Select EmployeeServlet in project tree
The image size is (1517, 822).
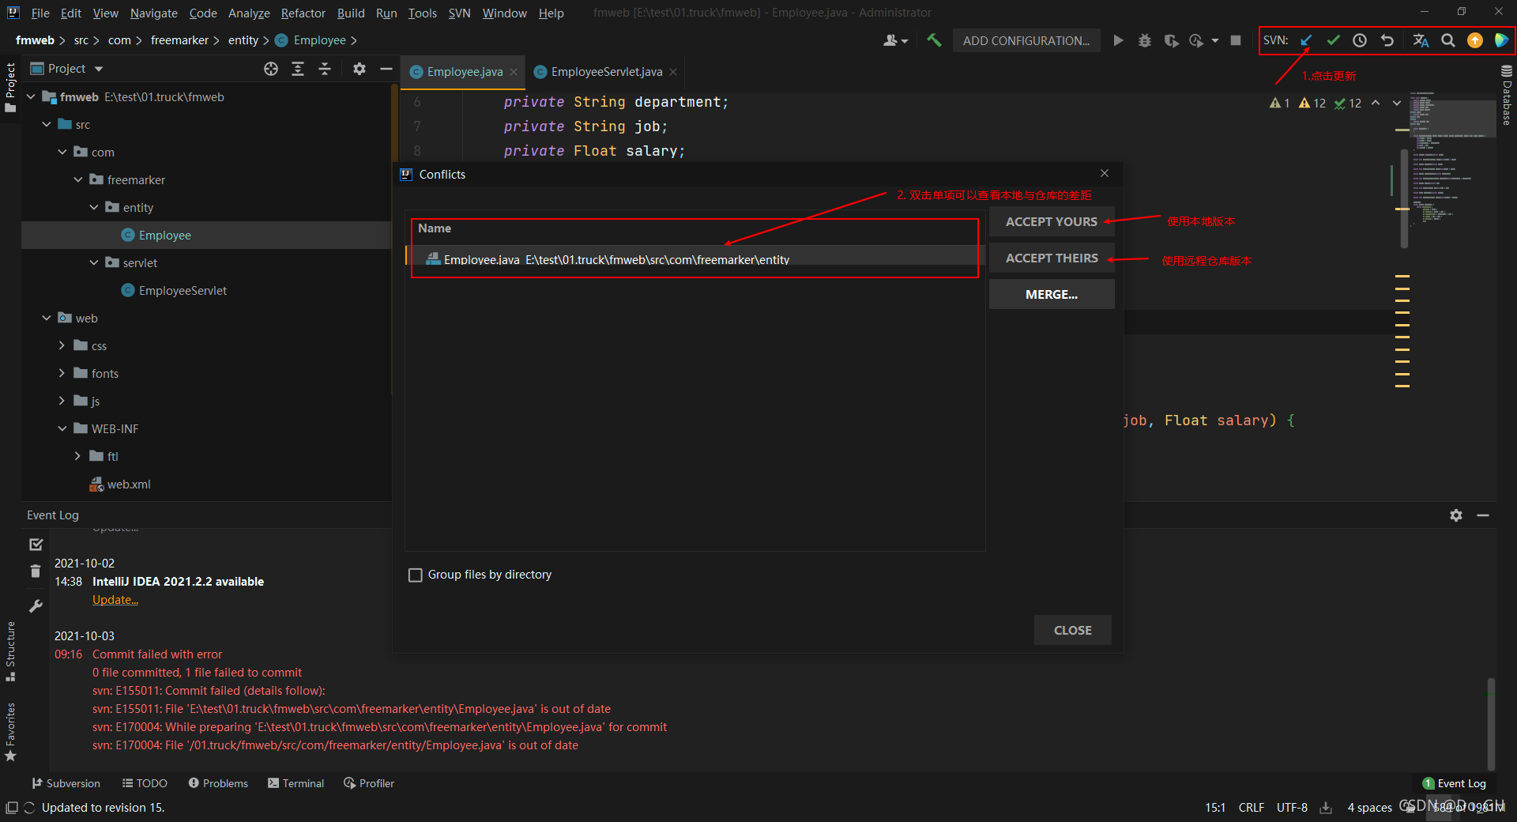[183, 291]
